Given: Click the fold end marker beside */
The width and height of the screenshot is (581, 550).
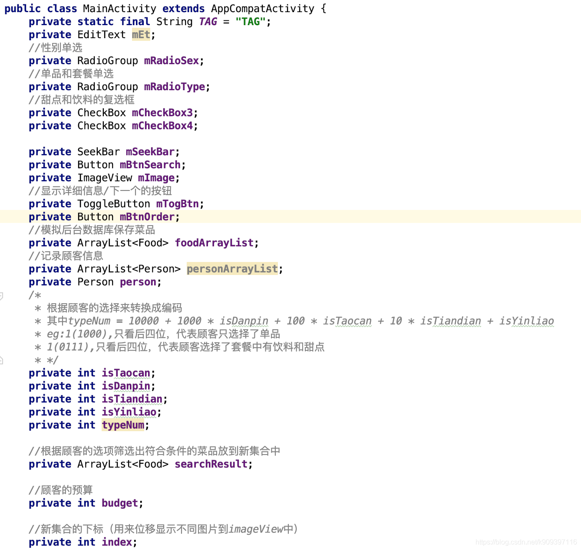Looking at the screenshot, I should pos(1,360).
